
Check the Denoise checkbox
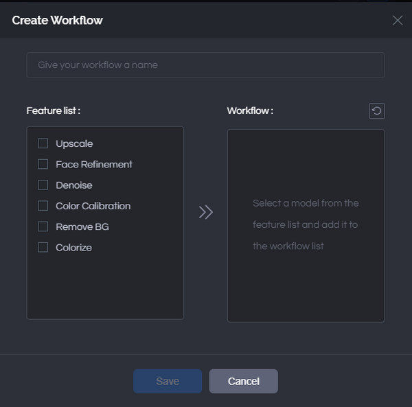pyautogui.click(x=43, y=185)
